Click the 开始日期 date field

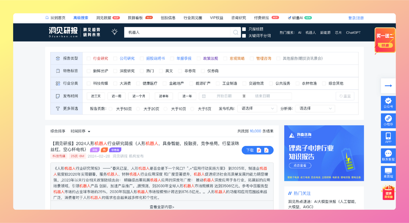224,96
